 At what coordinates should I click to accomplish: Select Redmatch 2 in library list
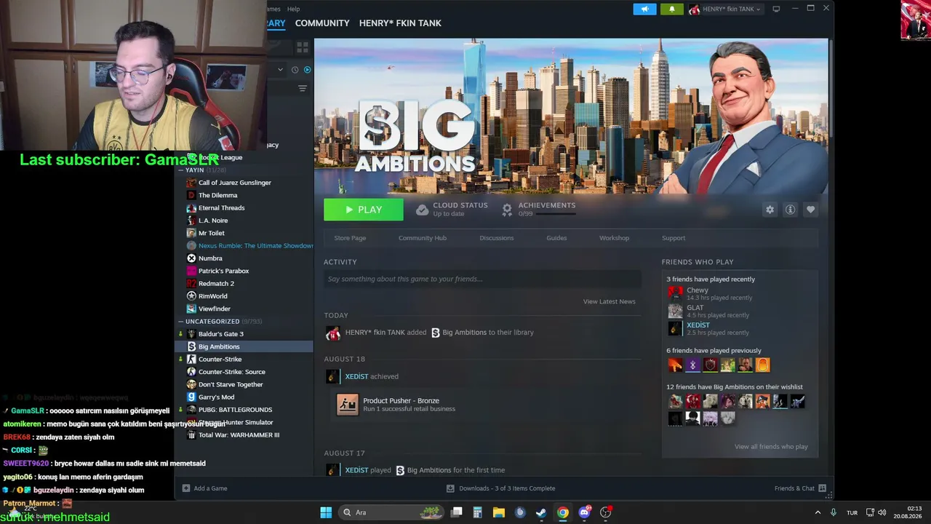[x=216, y=284]
